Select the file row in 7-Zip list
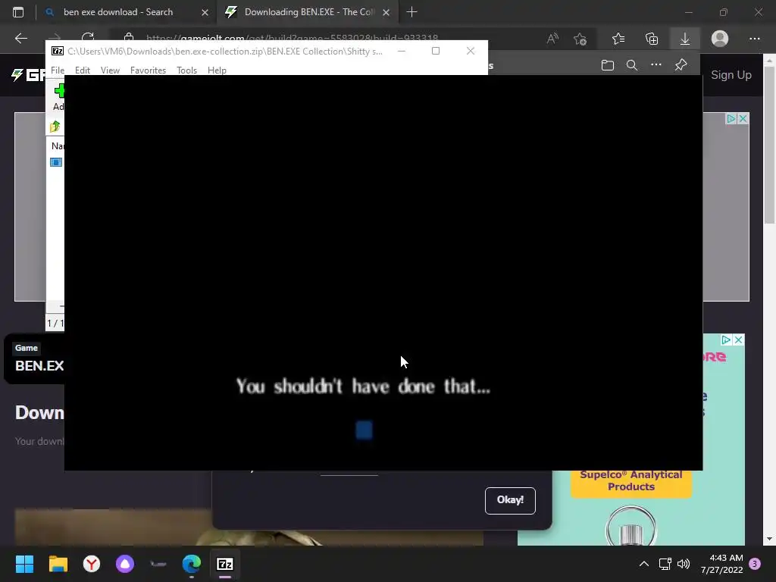 (x=56, y=162)
